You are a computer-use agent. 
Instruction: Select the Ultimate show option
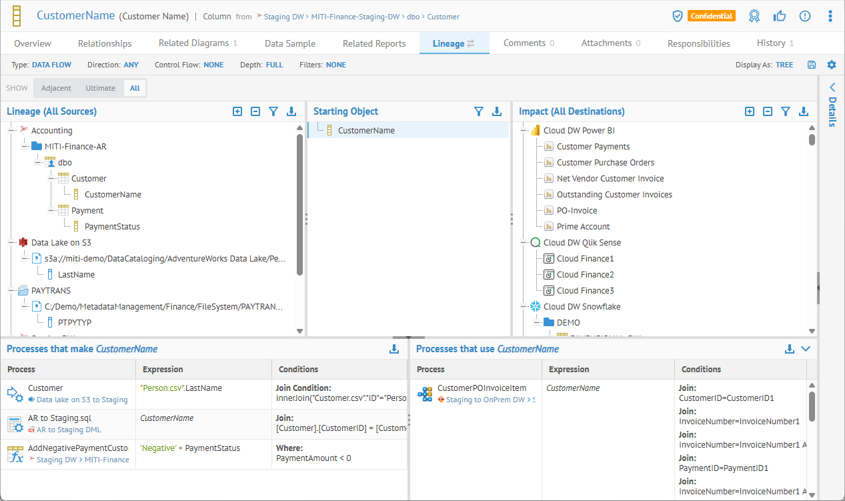tap(100, 88)
